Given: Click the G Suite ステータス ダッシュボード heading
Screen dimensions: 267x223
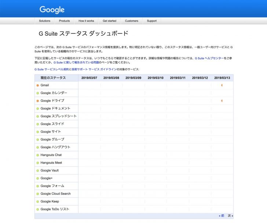Looking at the screenshot, I should tap(84, 33).
